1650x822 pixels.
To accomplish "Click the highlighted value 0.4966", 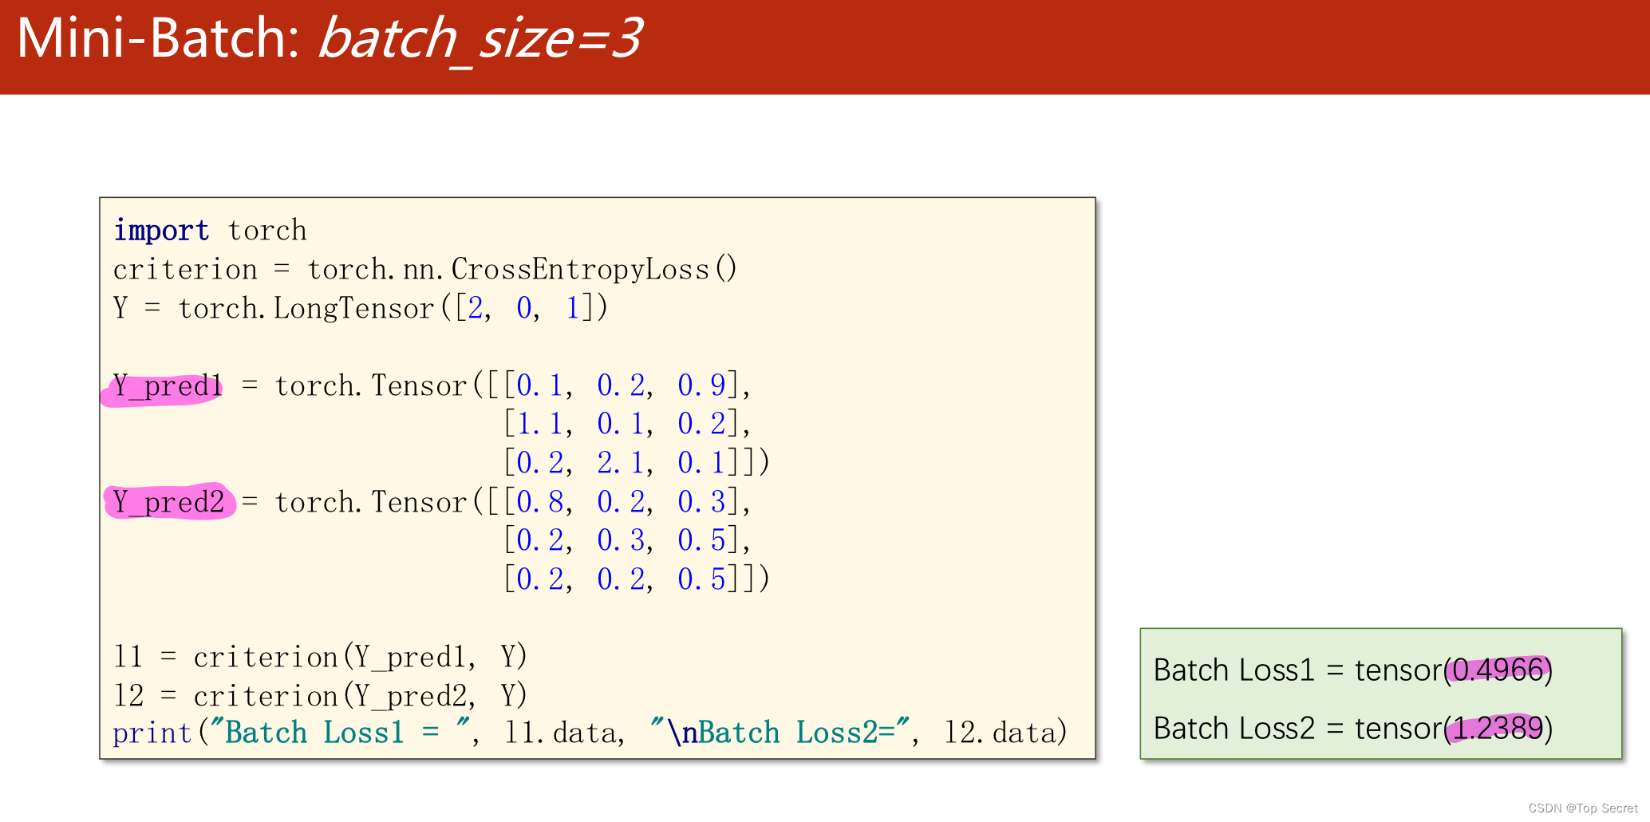I will (x=1498, y=670).
